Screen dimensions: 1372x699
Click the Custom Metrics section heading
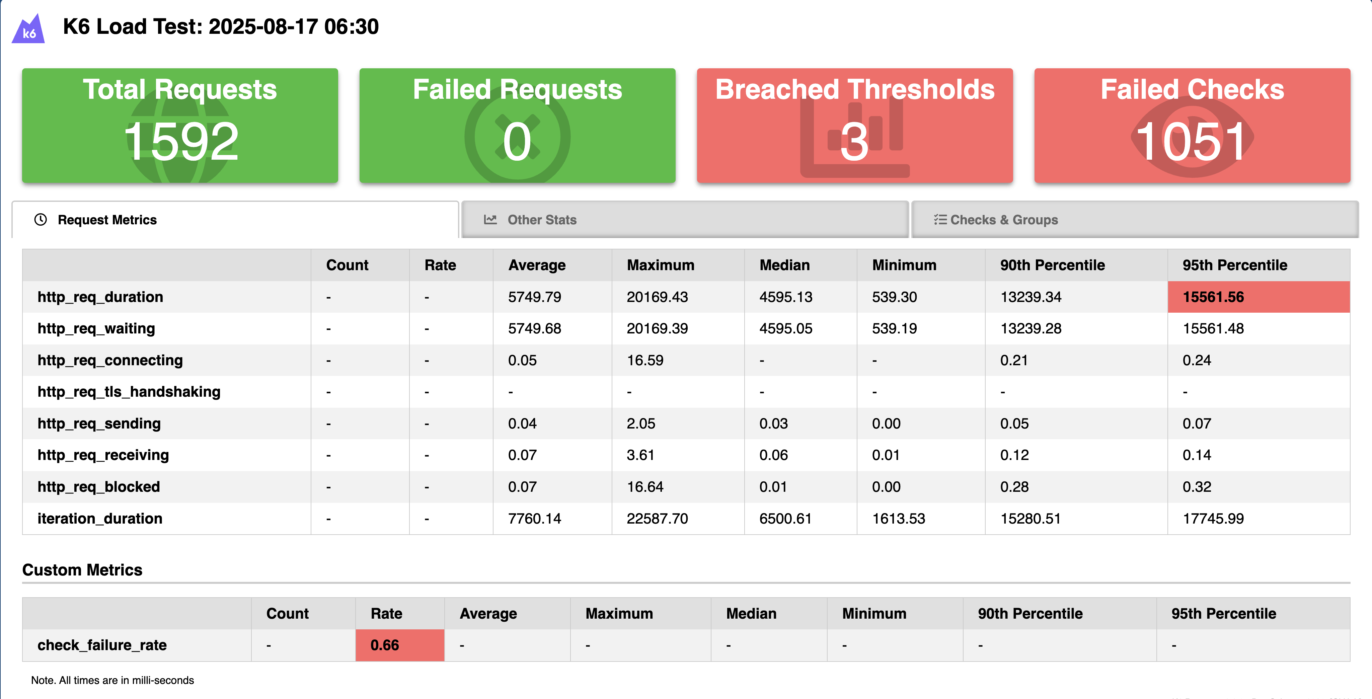[82, 570]
